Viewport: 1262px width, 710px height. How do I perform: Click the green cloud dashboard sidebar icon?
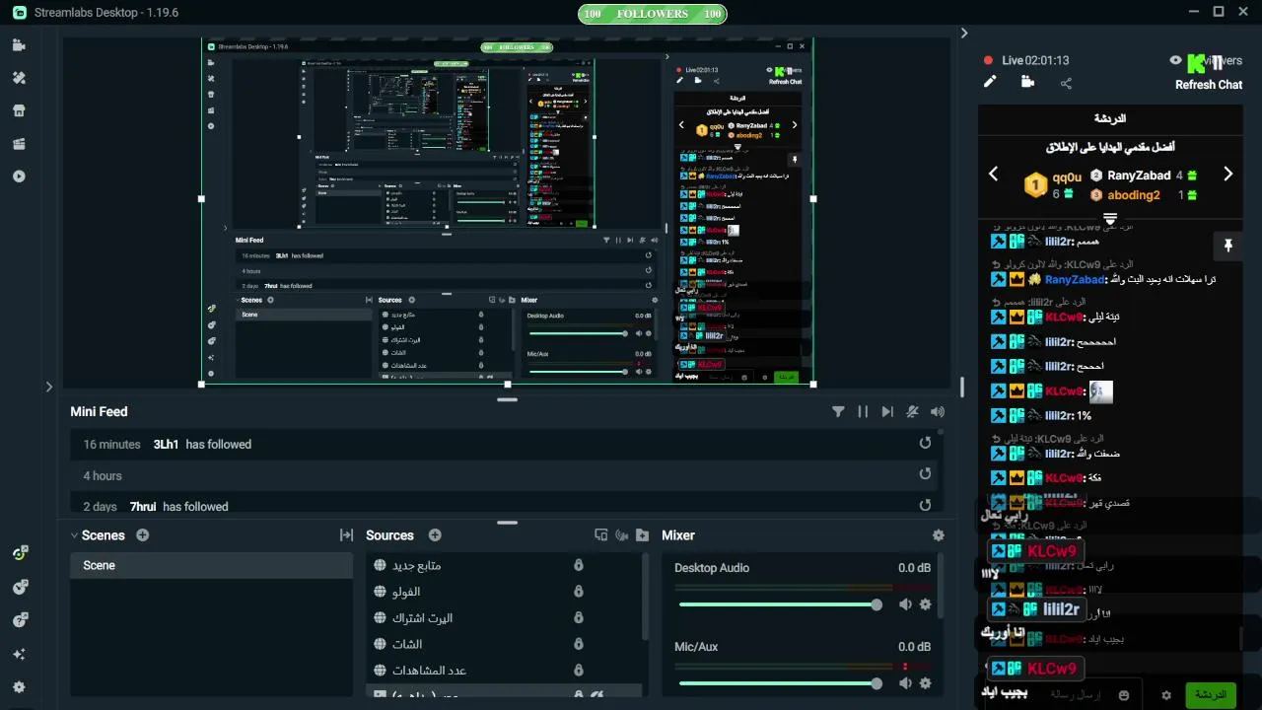pyautogui.click(x=19, y=553)
